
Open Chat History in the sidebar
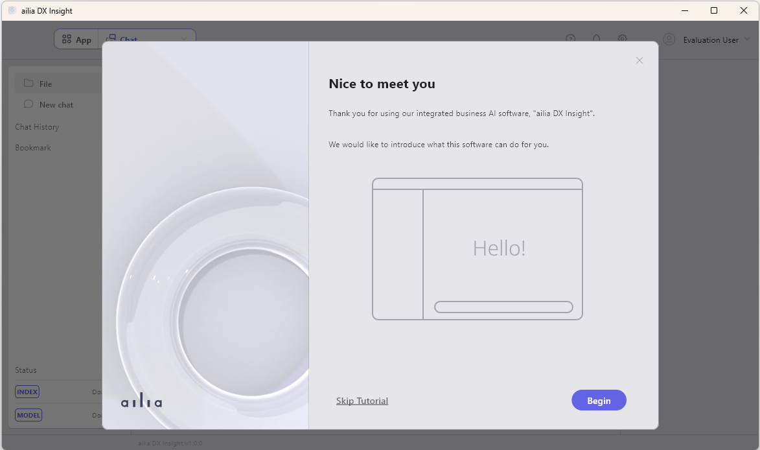[x=37, y=126]
